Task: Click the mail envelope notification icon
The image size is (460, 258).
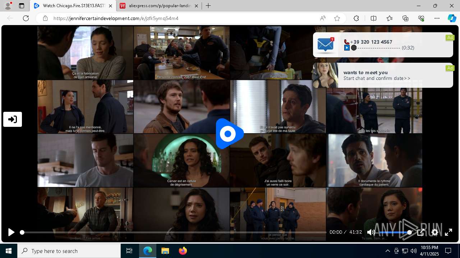Action: pyautogui.click(x=326, y=45)
